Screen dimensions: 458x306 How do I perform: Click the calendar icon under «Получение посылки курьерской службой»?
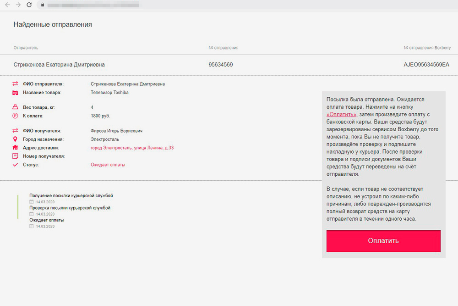click(32, 202)
